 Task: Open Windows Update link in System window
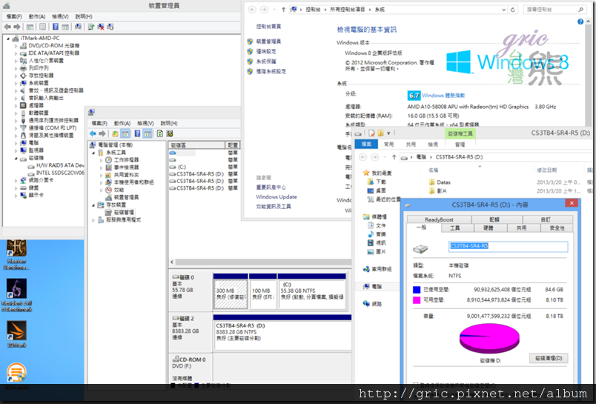(277, 197)
